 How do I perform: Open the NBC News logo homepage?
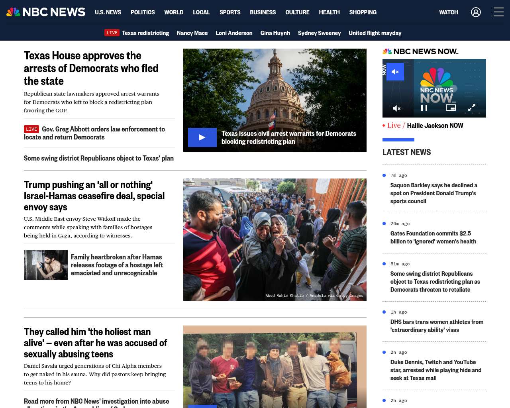(x=46, y=12)
